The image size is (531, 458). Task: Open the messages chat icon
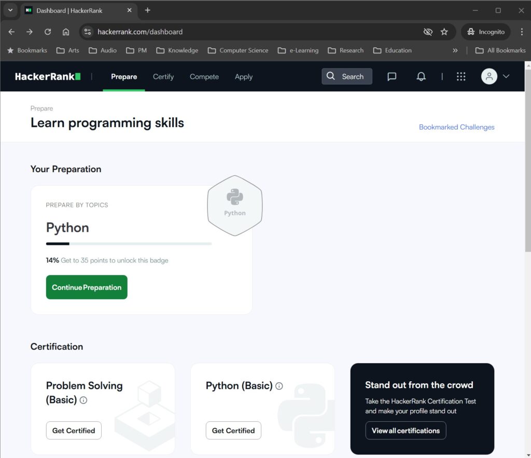[x=392, y=77]
